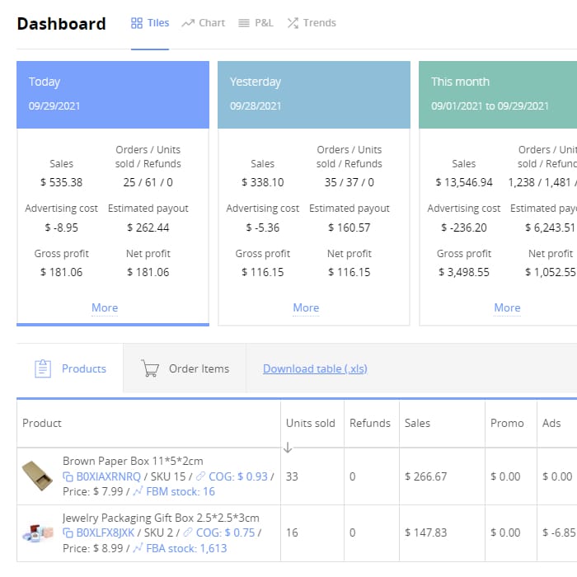Open ASIN link B0XIAXRNRQ
This screenshot has height=577, width=577.
pos(109,476)
